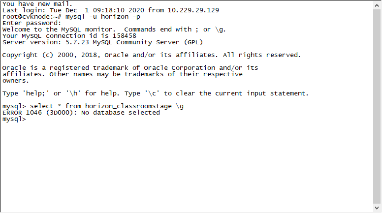Click the last empty mysql> prompt
Screen dimensions: 382x213
[13, 120]
